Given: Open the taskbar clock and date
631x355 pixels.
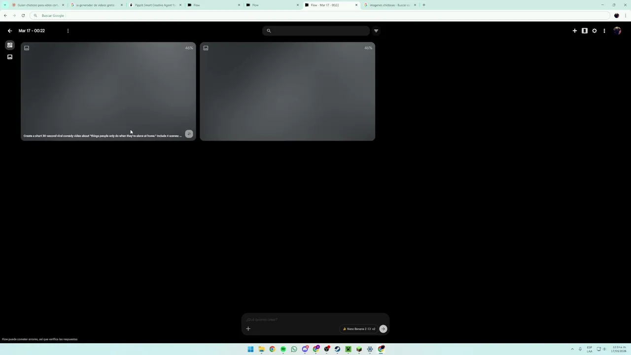Looking at the screenshot, I should pos(619,349).
